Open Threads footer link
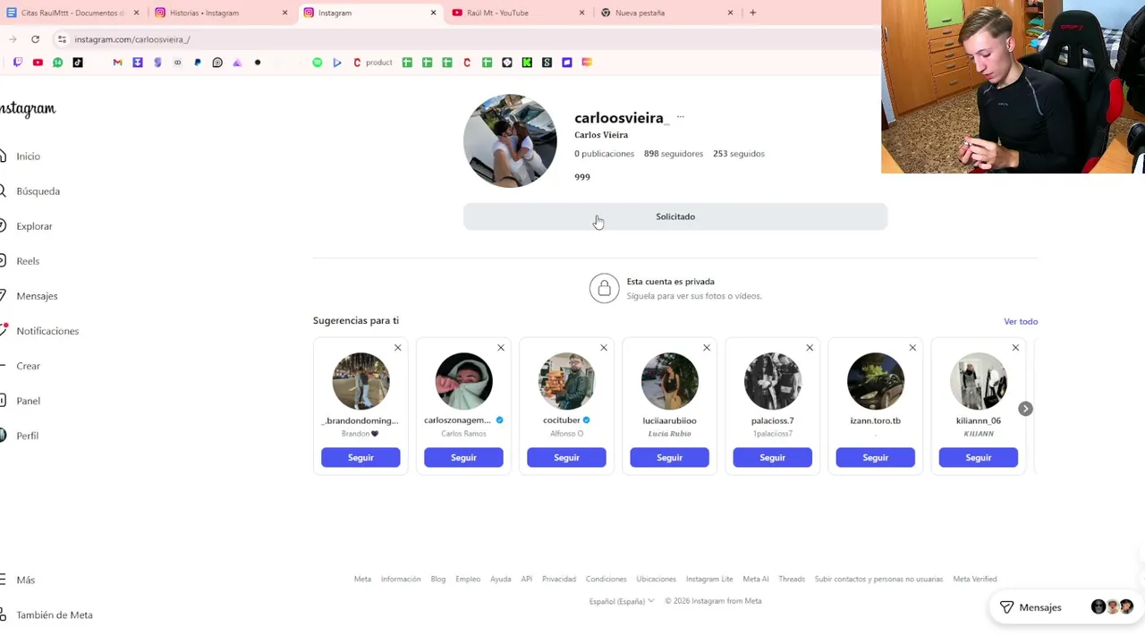 point(792,579)
